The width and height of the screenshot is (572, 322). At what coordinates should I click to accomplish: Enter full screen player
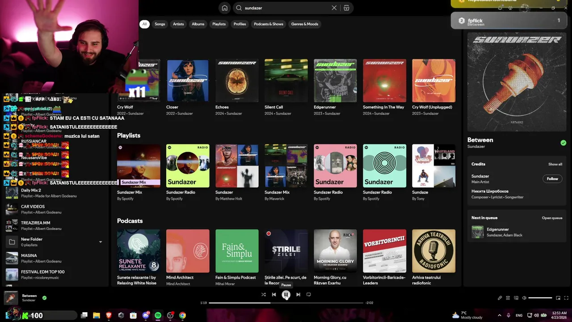coord(566,298)
